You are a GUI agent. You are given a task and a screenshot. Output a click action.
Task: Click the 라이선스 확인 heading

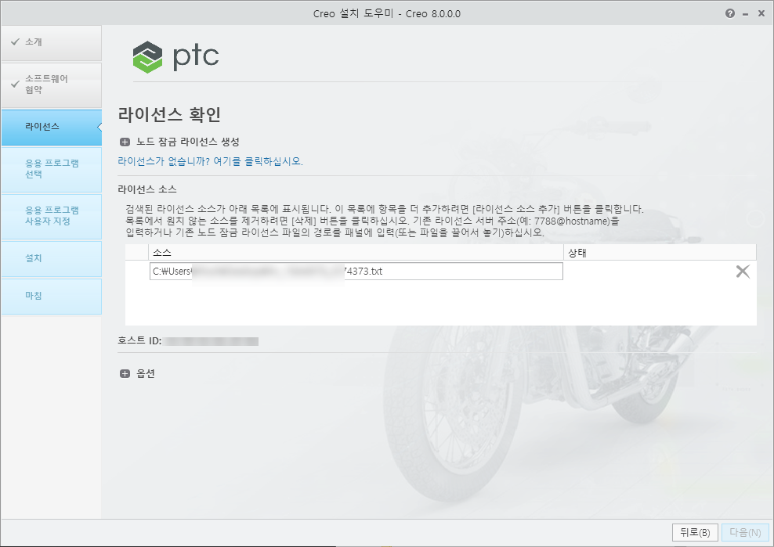coord(169,114)
